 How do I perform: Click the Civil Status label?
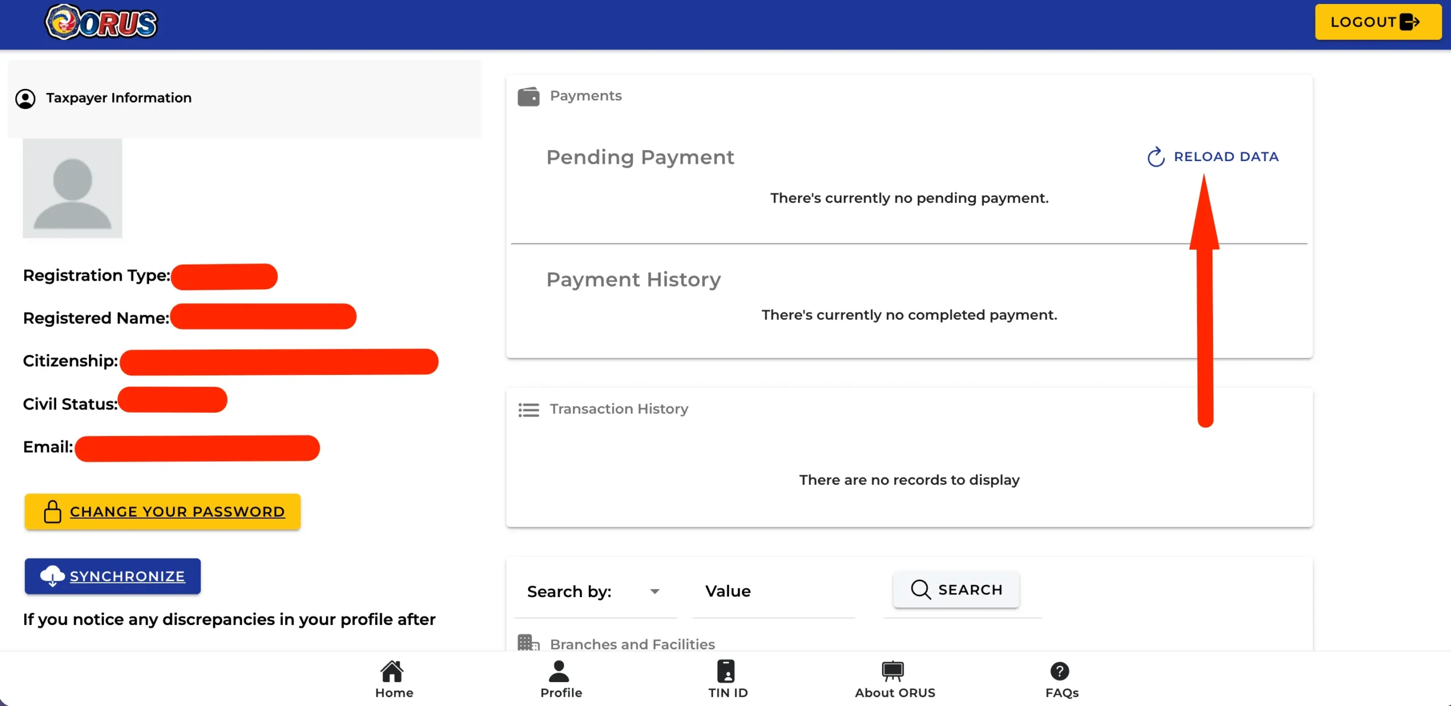click(x=70, y=404)
